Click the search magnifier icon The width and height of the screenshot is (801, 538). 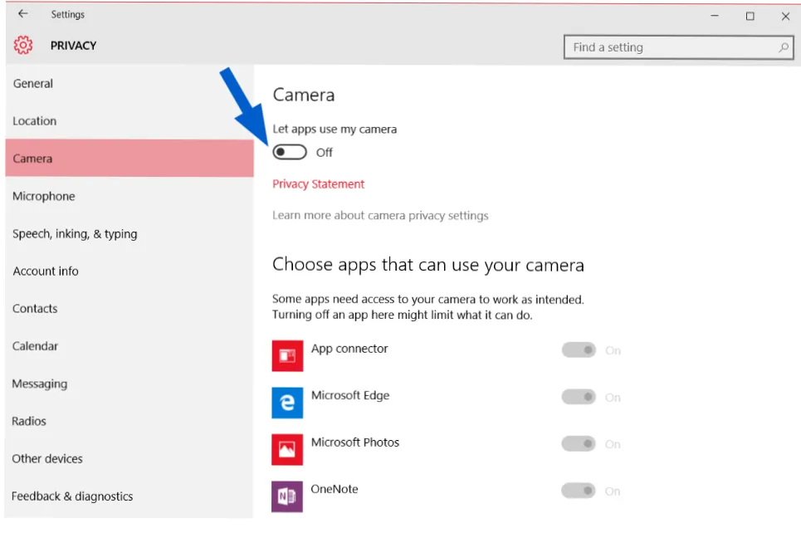coord(783,47)
